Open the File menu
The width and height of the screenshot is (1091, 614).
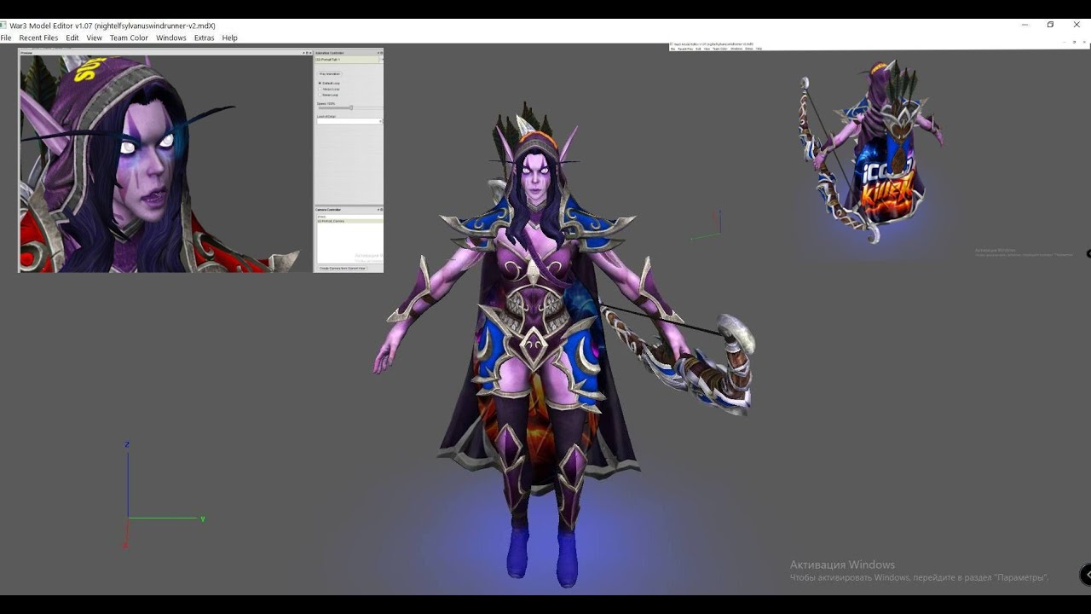pos(6,38)
